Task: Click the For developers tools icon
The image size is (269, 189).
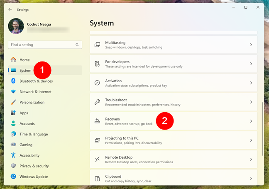Action: point(97,64)
